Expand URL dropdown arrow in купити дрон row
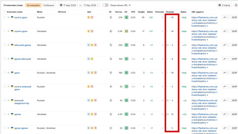This screenshot has height=134, width=238. (x=207, y=40)
